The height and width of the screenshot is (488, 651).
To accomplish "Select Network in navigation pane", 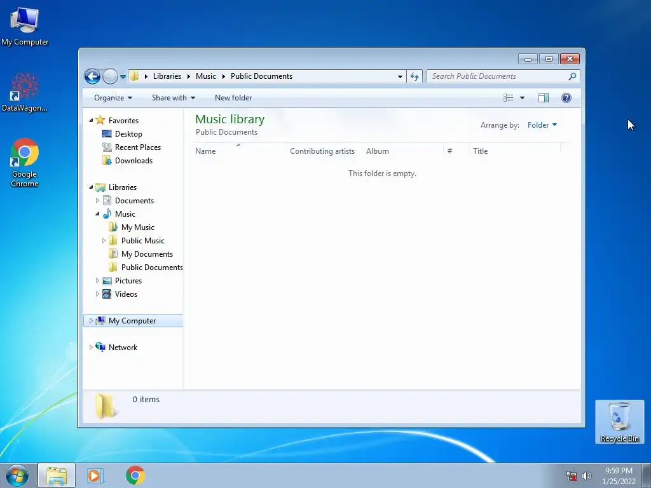I will [123, 348].
